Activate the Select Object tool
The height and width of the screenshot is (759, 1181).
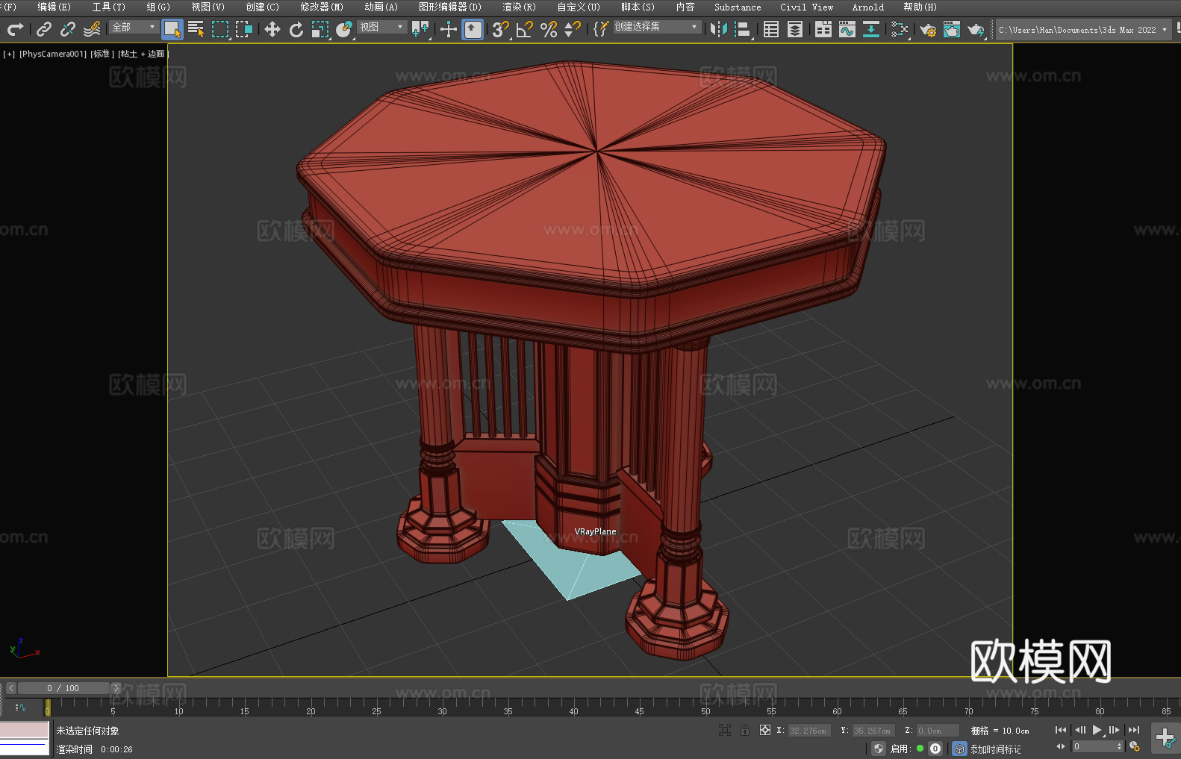click(x=172, y=30)
